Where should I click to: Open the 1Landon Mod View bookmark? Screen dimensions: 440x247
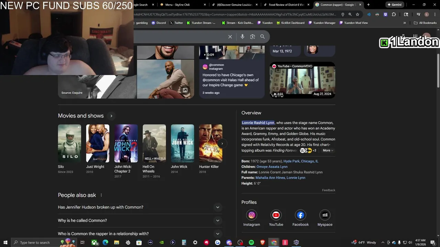click(x=353, y=23)
